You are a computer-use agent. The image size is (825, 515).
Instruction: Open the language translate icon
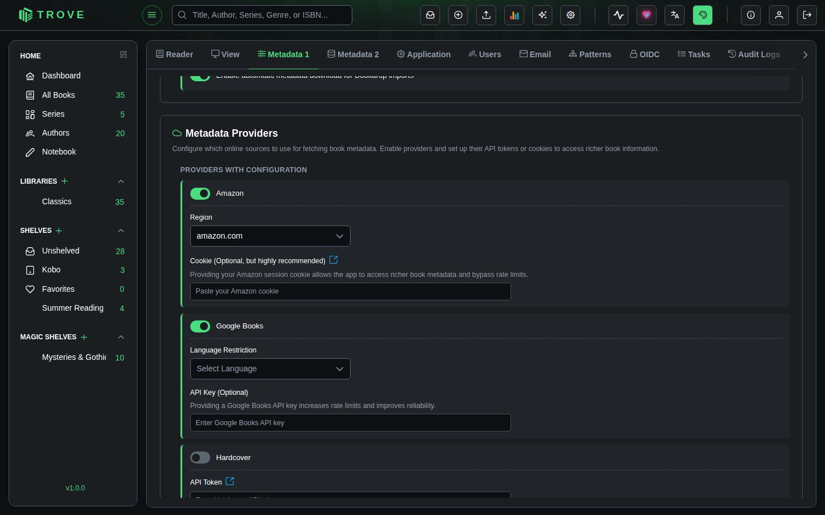pyautogui.click(x=675, y=15)
